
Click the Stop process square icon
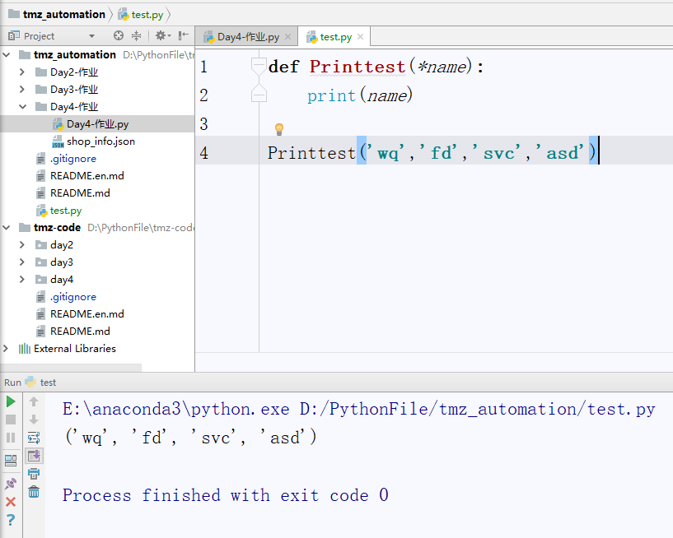click(x=11, y=420)
